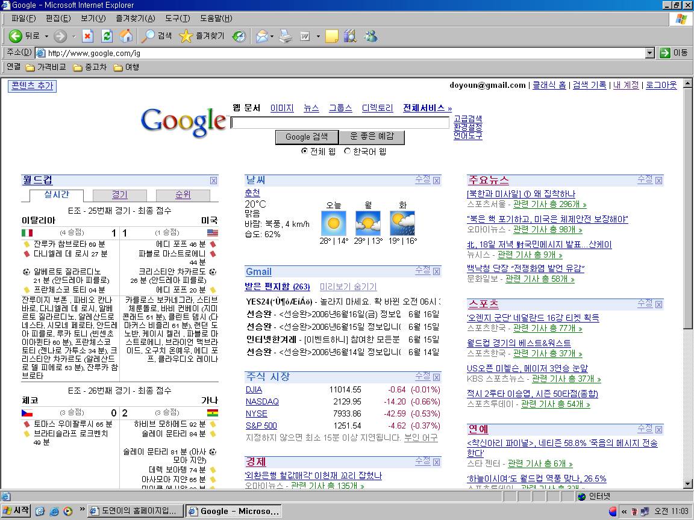Viewport: 694px width, 520px height.
Task: Select the 실시간 tab in World Cup widget
Action: [x=56, y=194]
